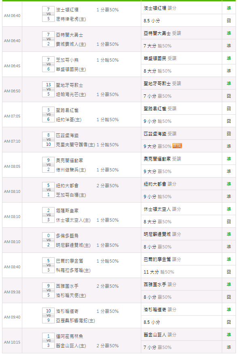Image resolution: width=238 pixels, height=355 pixels.
Task: Select 洛杉磯道奇 in the matchup column
Action: 67,311
